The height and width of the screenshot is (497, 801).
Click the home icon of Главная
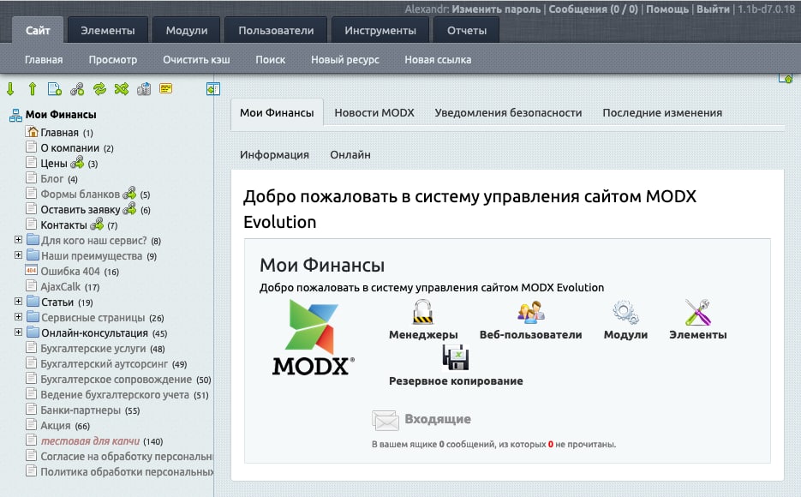point(33,132)
